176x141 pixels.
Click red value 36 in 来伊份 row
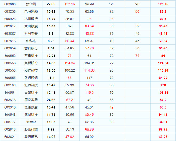click(x=111, y=122)
